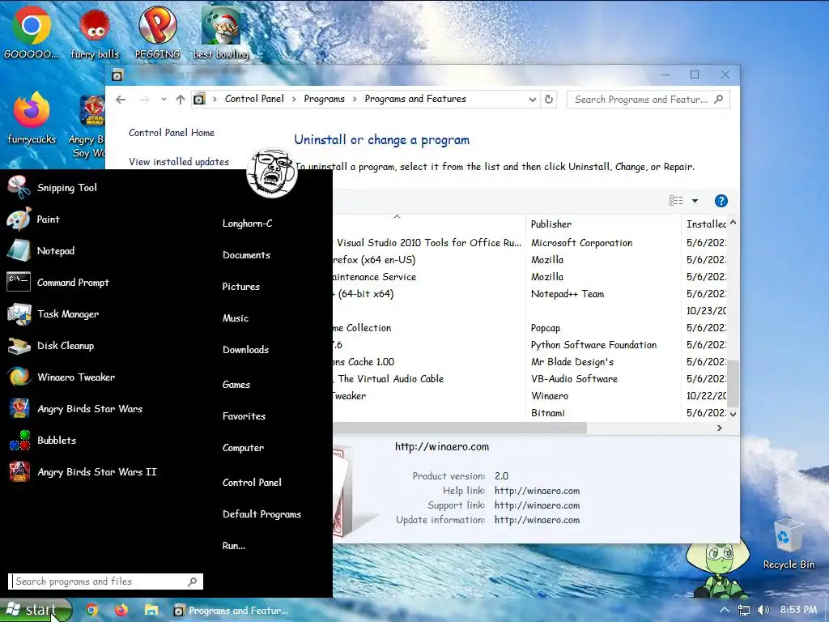Open File Explorer from the taskbar
Screen dimensions: 829x622
click(151, 611)
